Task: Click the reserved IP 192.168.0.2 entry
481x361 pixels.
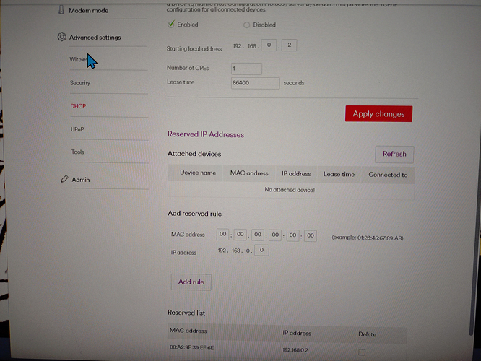Action: click(295, 350)
